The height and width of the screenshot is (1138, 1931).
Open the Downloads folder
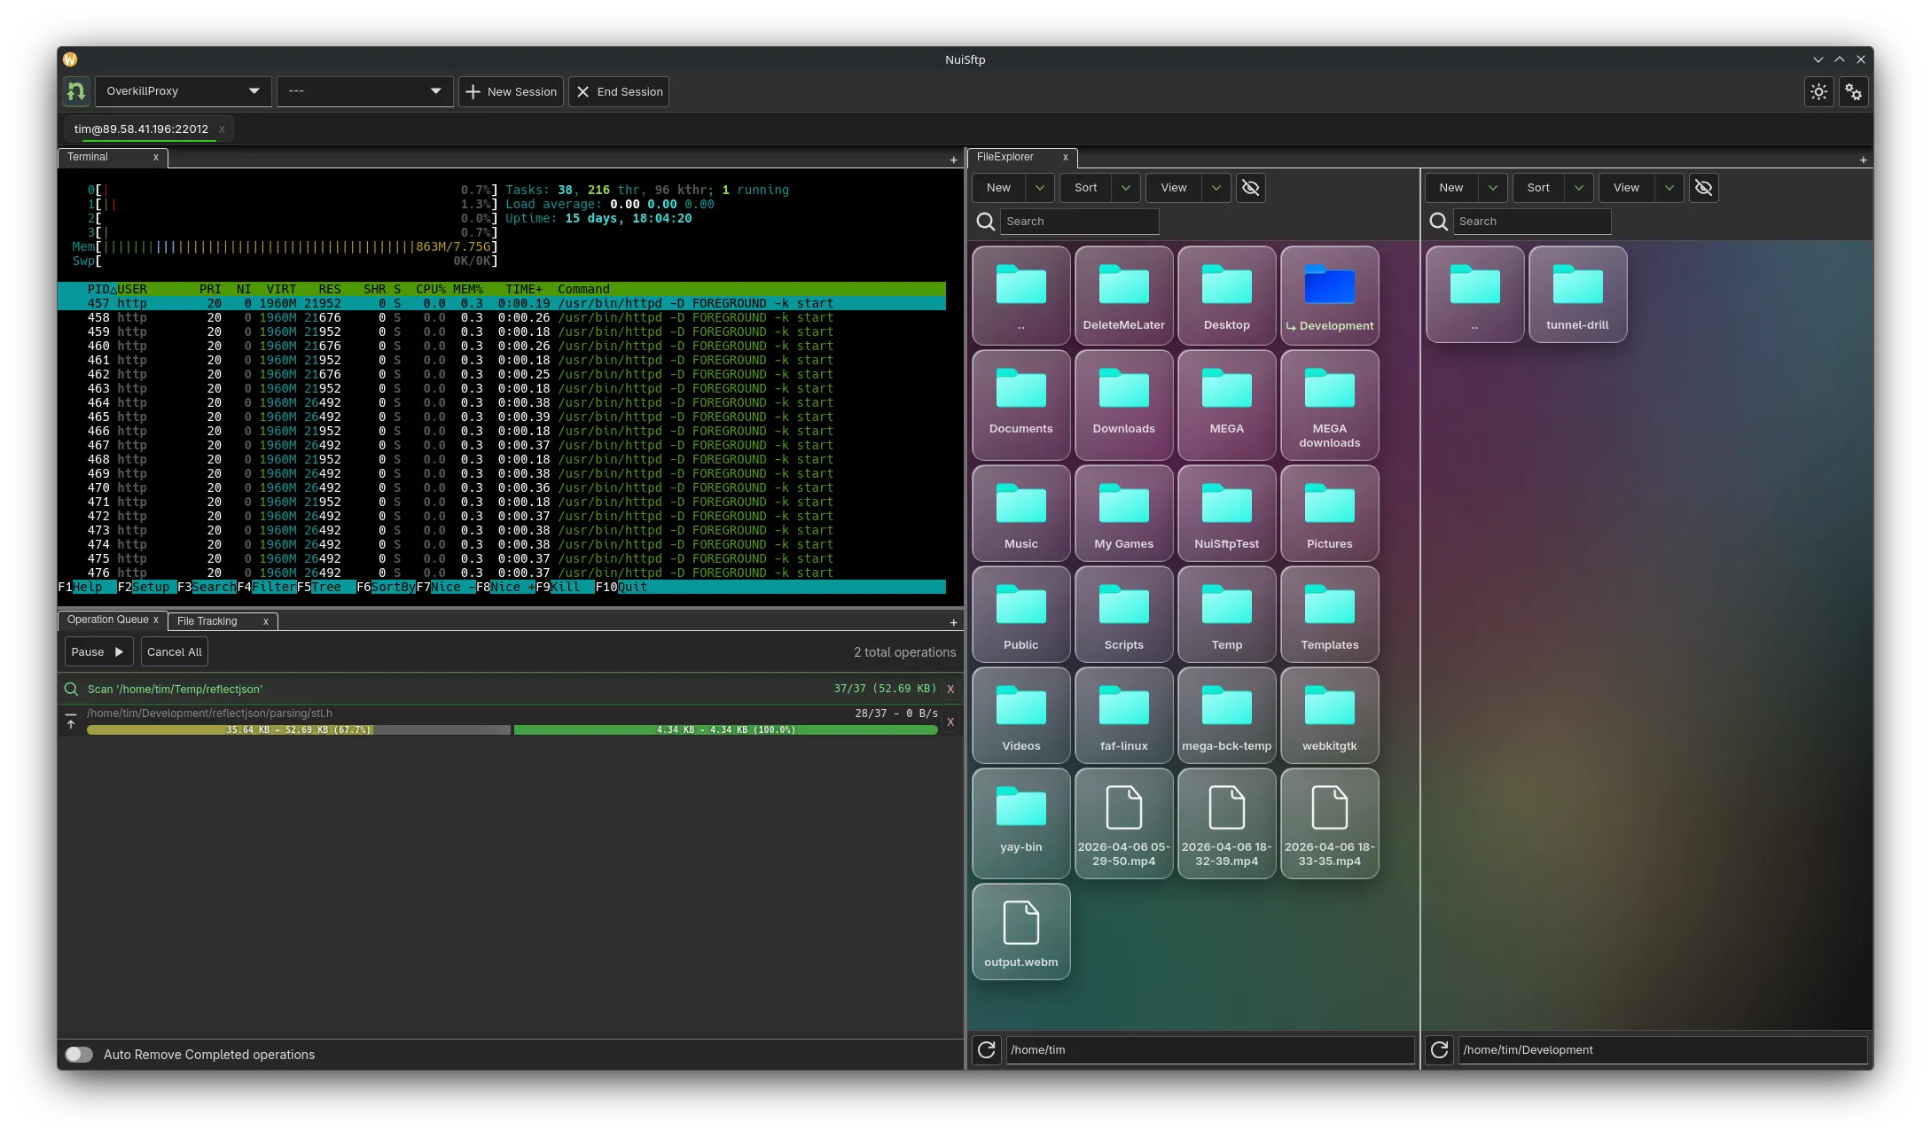point(1123,404)
